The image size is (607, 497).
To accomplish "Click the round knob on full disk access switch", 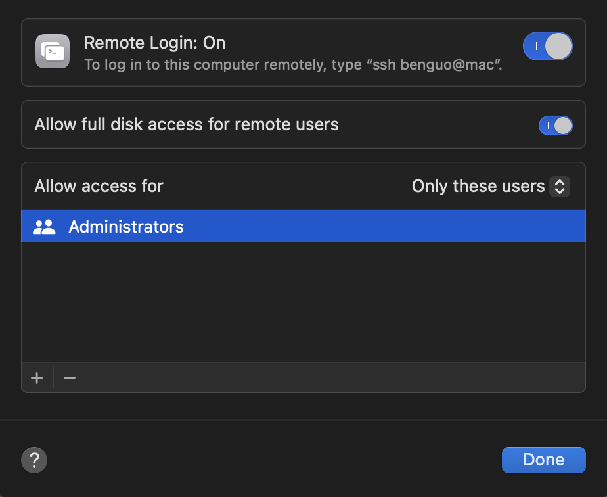I will (x=563, y=126).
